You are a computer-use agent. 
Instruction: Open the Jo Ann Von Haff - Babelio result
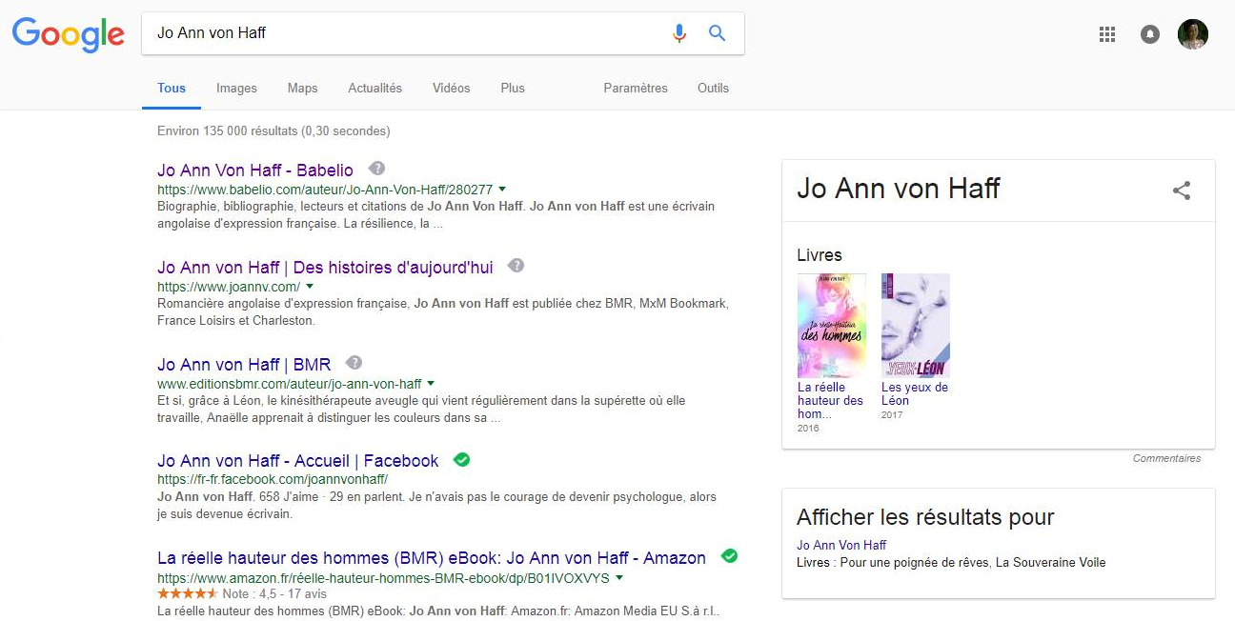[x=255, y=170]
